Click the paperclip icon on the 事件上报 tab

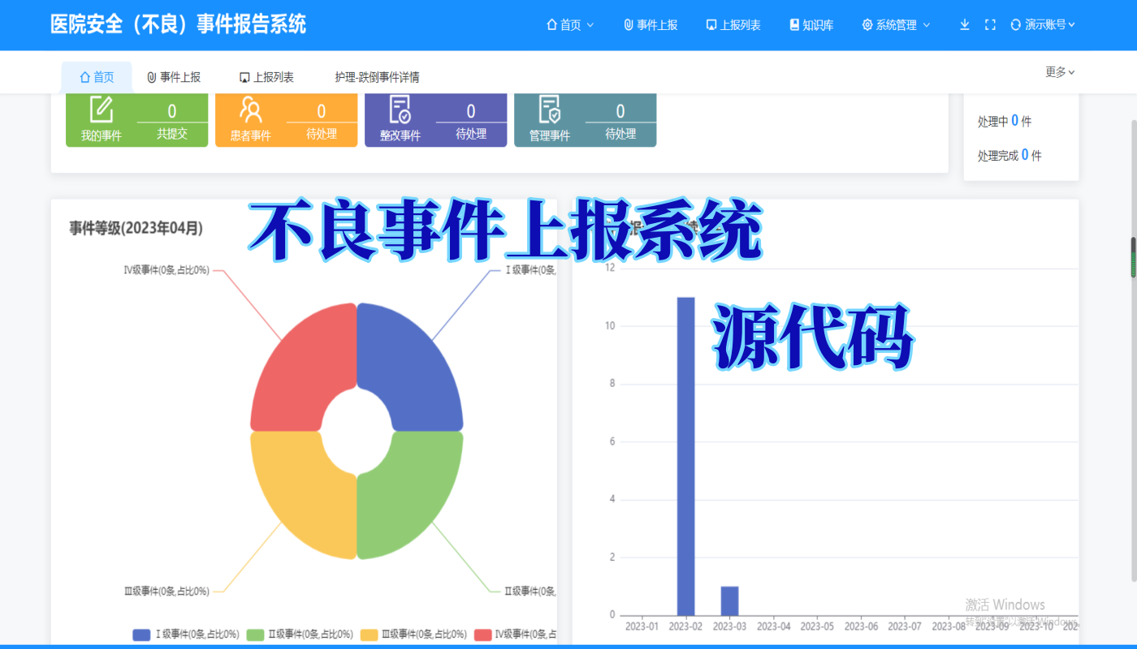(151, 77)
